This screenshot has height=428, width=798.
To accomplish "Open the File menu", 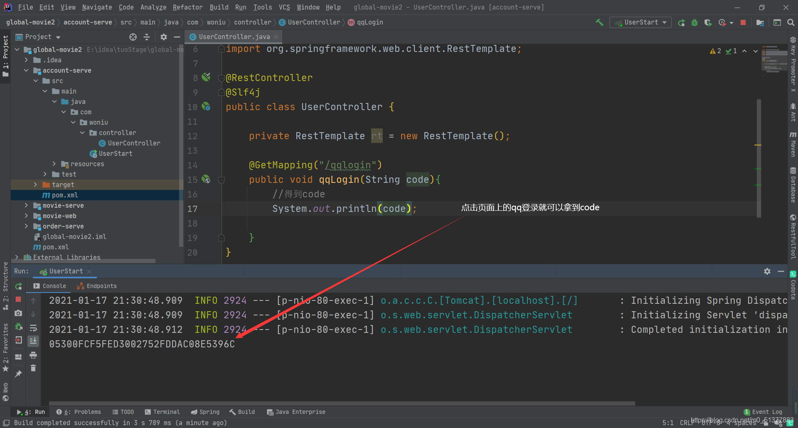I will click(x=25, y=7).
